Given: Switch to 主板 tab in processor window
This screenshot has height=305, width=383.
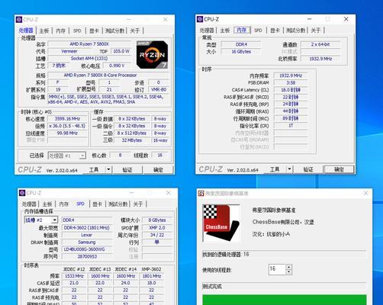Looking at the screenshot, I should pyautogui.click(x=44, y=30).
